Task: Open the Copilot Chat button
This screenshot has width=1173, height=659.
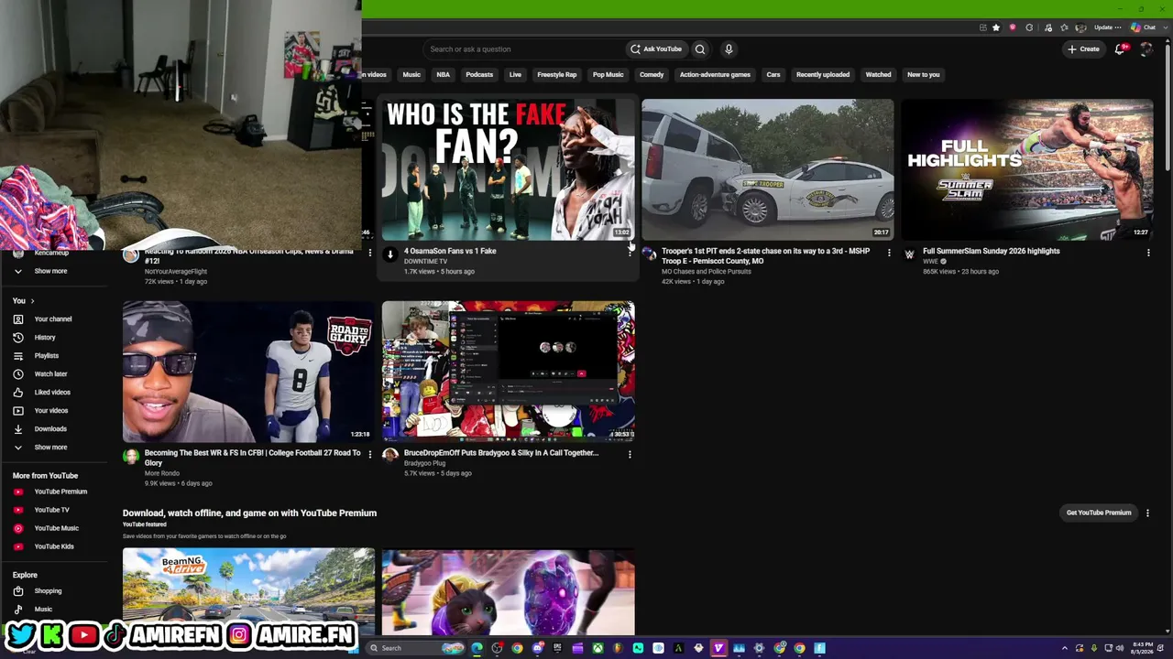Action: pos(1144,27)
